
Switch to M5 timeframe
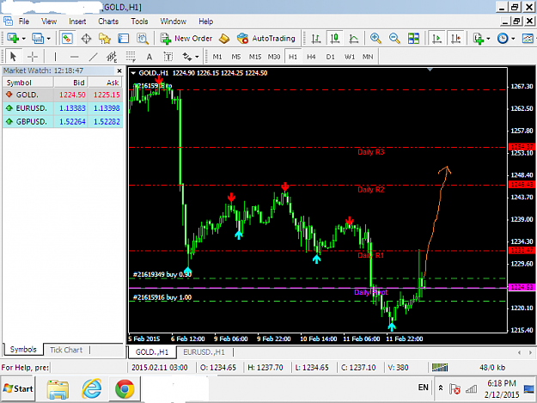click(x=236, y=57)
